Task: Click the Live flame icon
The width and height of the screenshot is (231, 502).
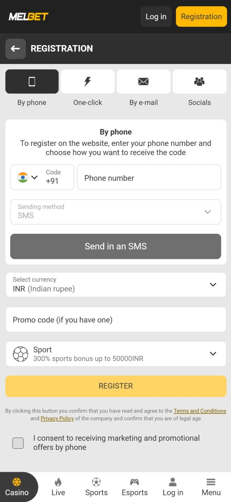Action: click(58, 481)
